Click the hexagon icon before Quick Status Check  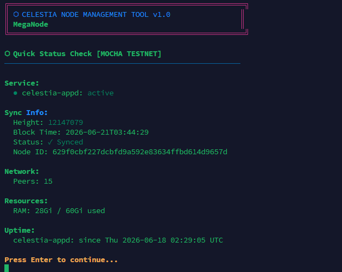coord(7,53)
